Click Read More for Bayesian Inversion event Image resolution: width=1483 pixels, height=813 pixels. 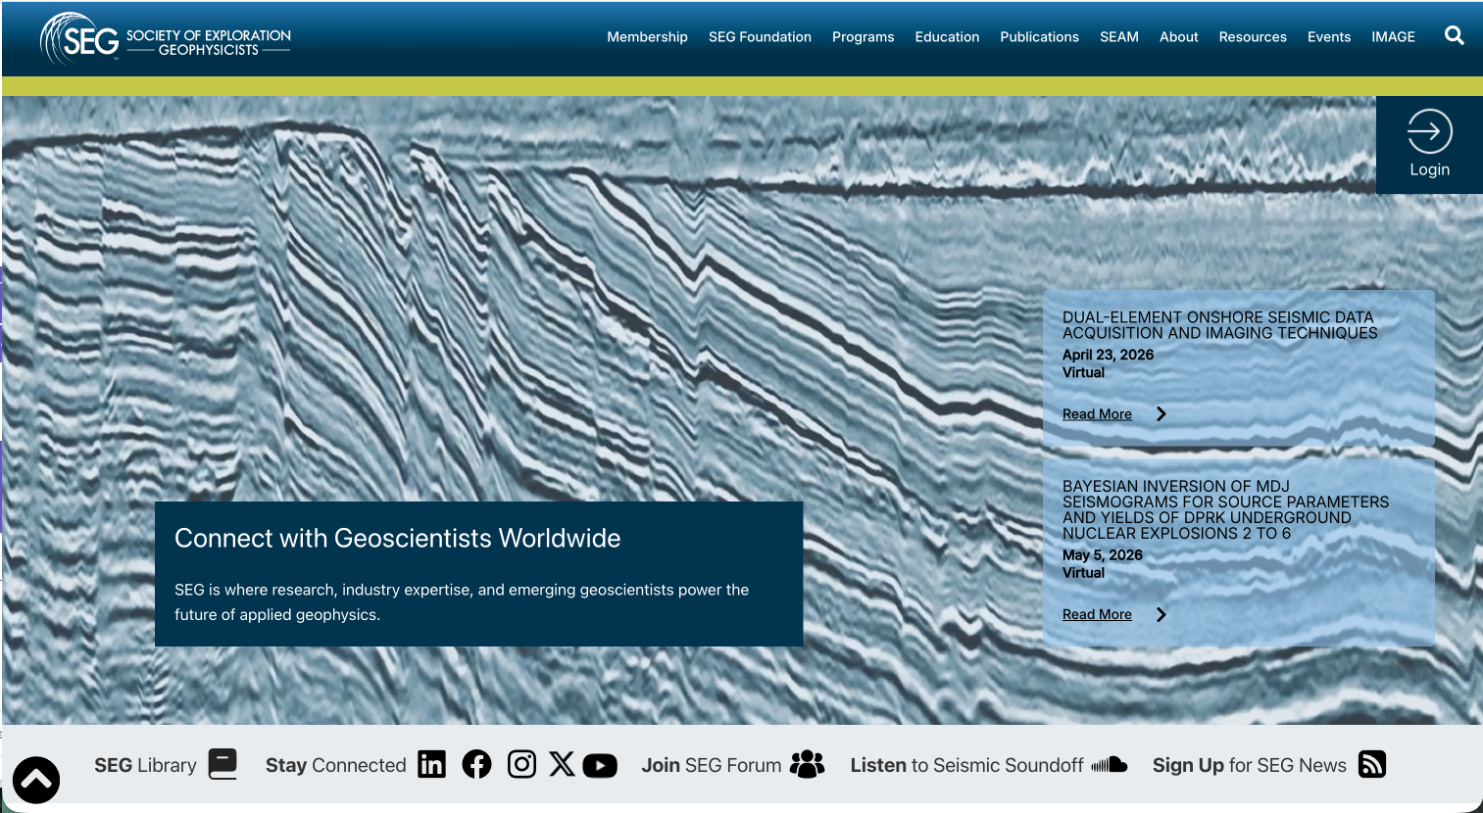pyautogui.click(x=1097, y=615)
